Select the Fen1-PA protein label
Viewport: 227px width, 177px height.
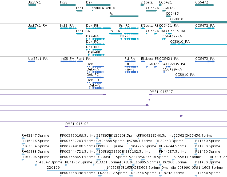[83, 59]
